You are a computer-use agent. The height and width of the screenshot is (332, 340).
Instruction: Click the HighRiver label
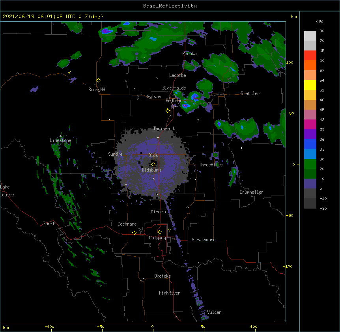tap(170, 293)
